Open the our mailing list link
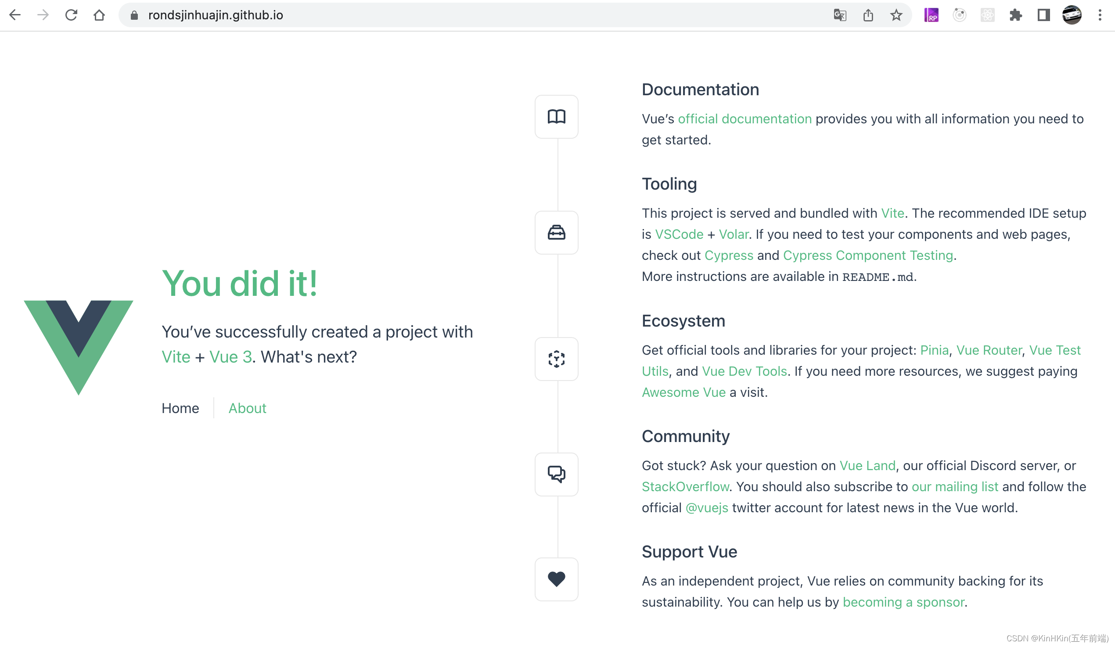This screenshot has height=647, width=1115. [955, 487]
